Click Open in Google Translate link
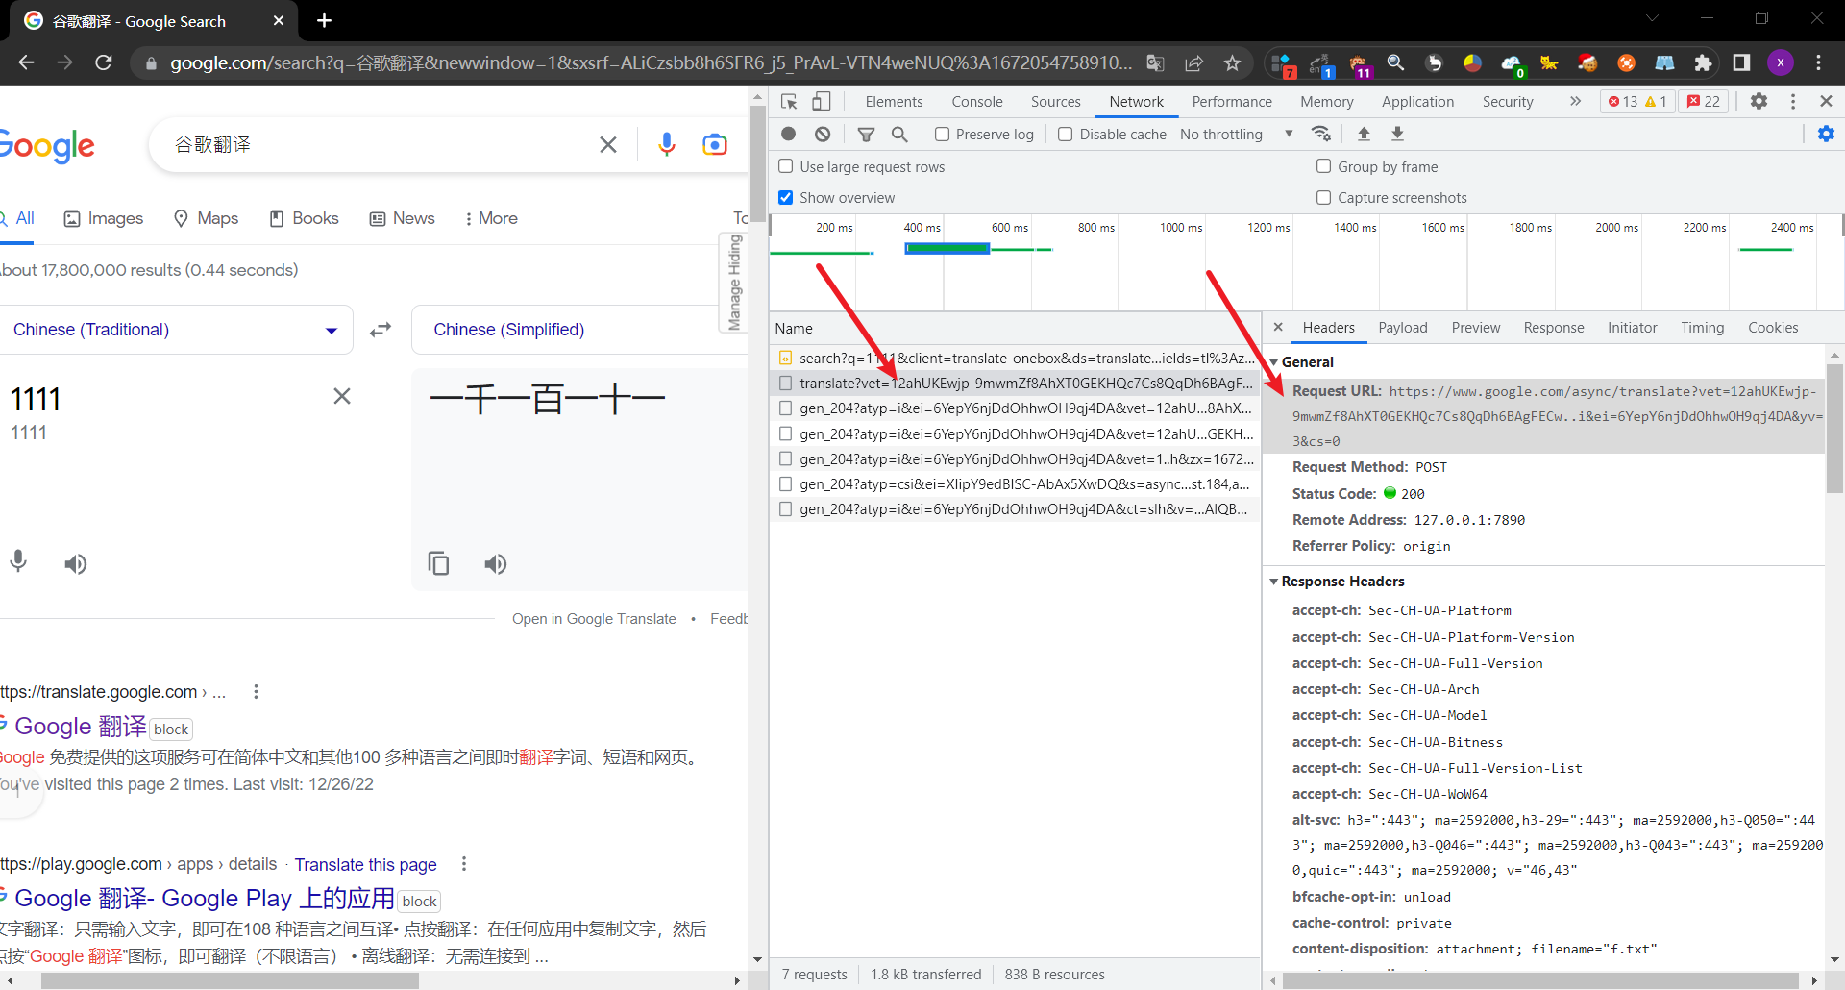 coord(594,619)
